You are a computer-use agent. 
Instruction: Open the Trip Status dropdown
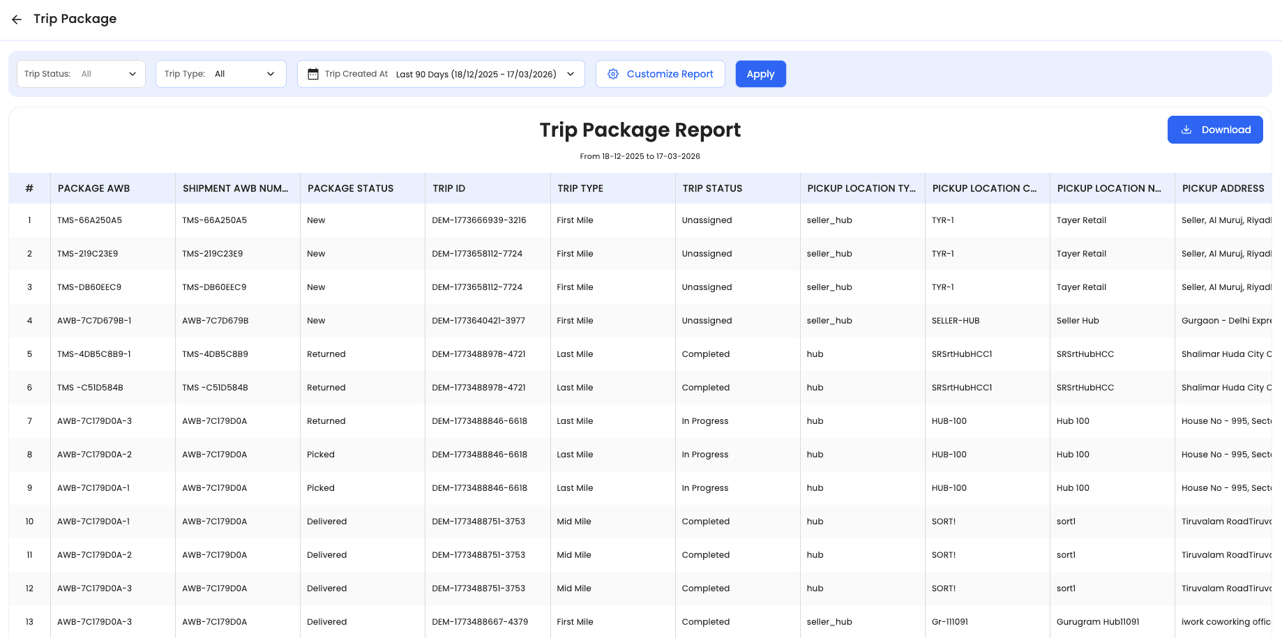tap(81, 74)
